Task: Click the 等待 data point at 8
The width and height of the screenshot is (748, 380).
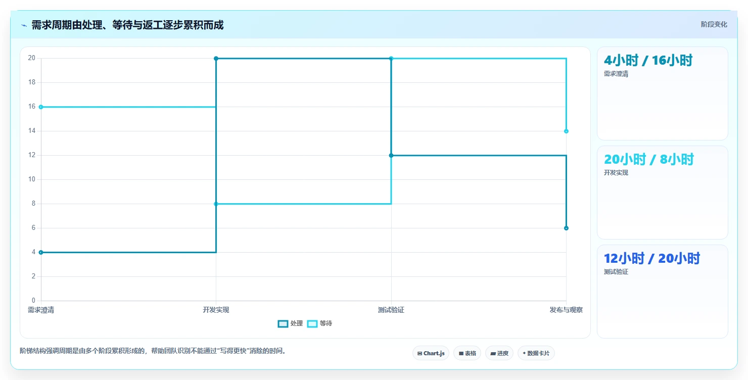Action: pos(216,204)
